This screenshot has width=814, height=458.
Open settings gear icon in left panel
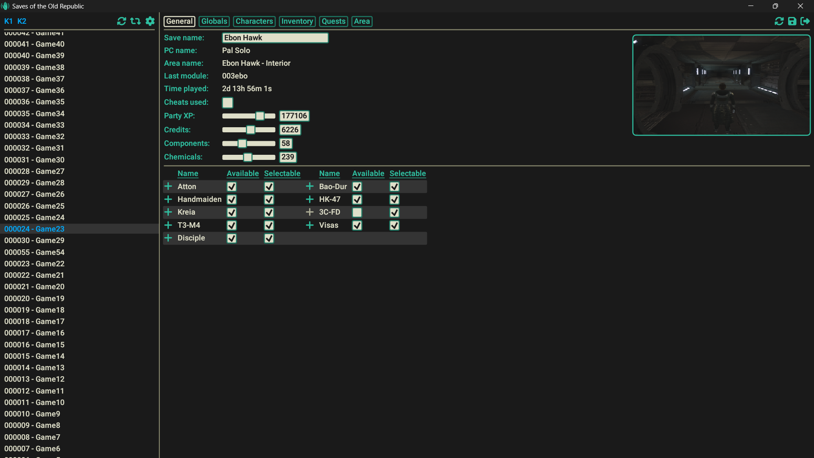[150, 21]
